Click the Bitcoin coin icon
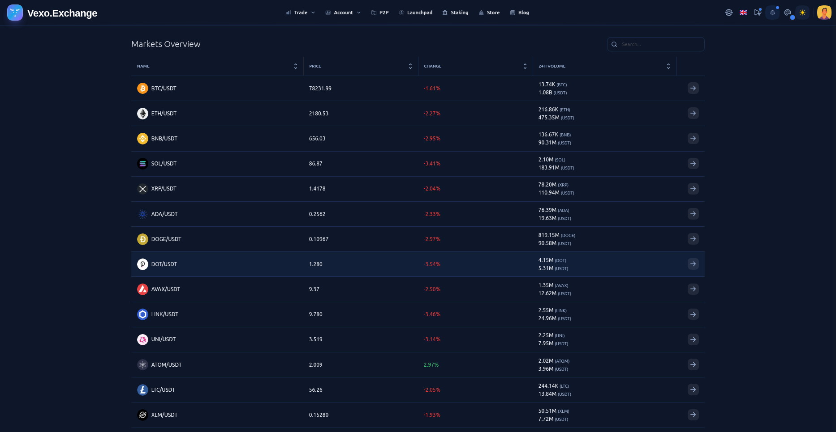The height and width of the screenshot is (432, 836). pyautogui.click(x=142, y=89)
